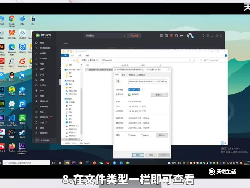Open the 共享 ribbon tab in File Explorer
The image size is (250, 188).
pyautogui.click(x=80, y=55)
